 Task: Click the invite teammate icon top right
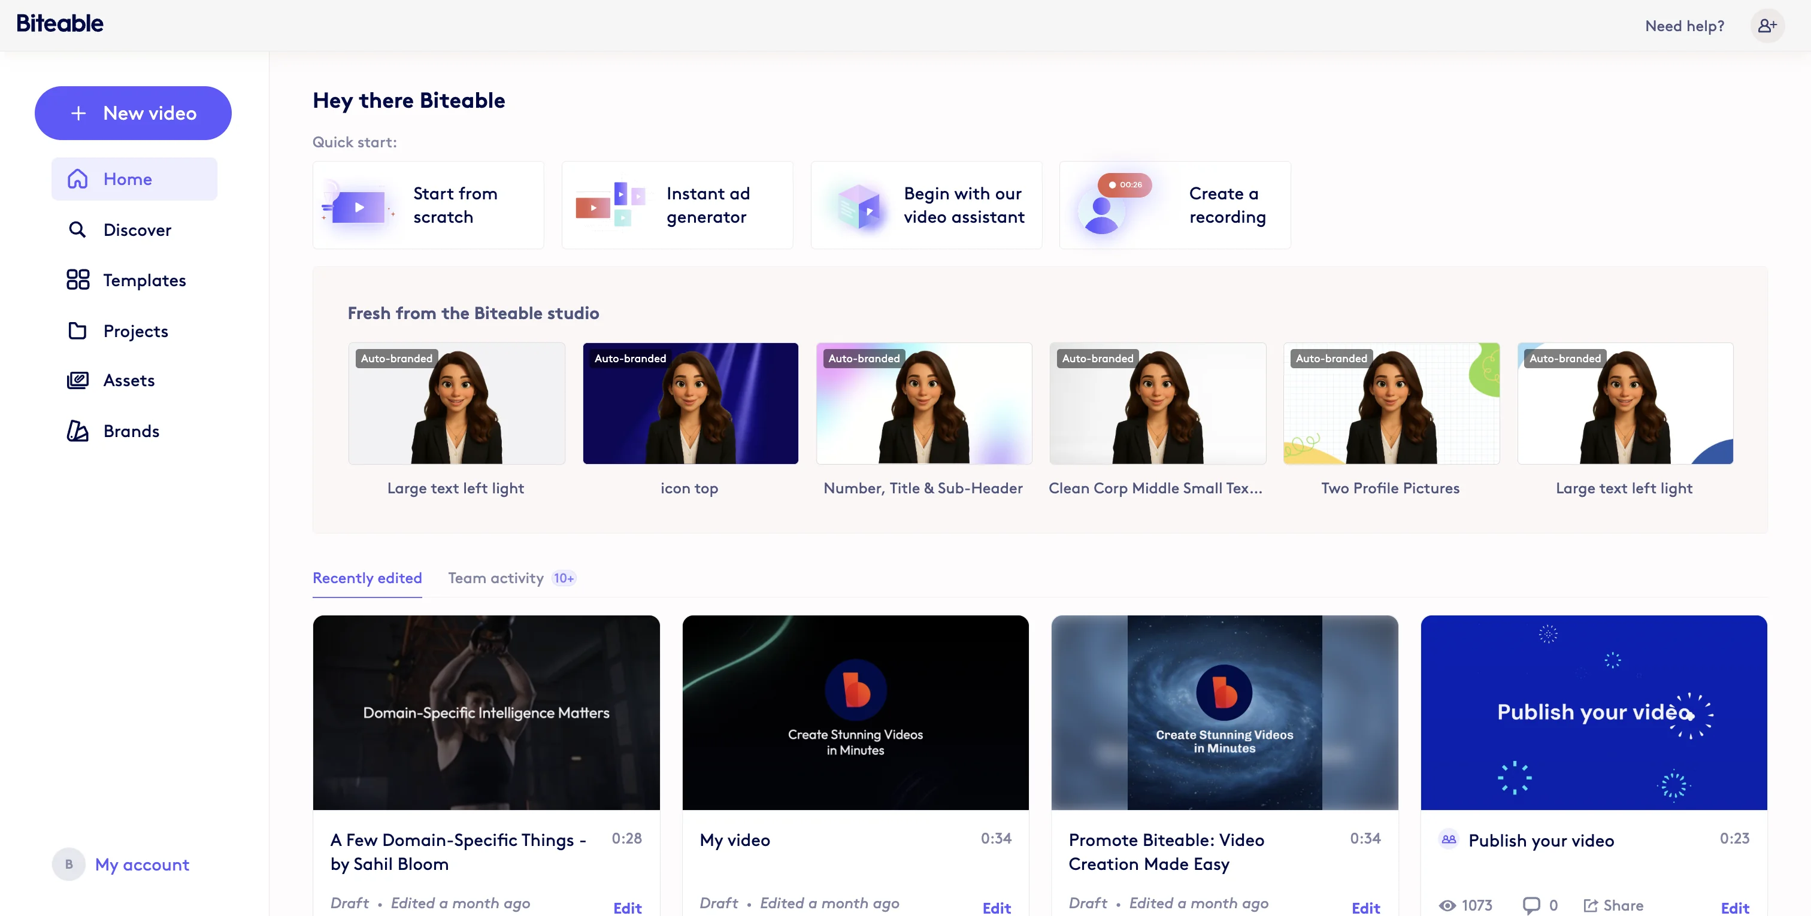coord(1767,25)
